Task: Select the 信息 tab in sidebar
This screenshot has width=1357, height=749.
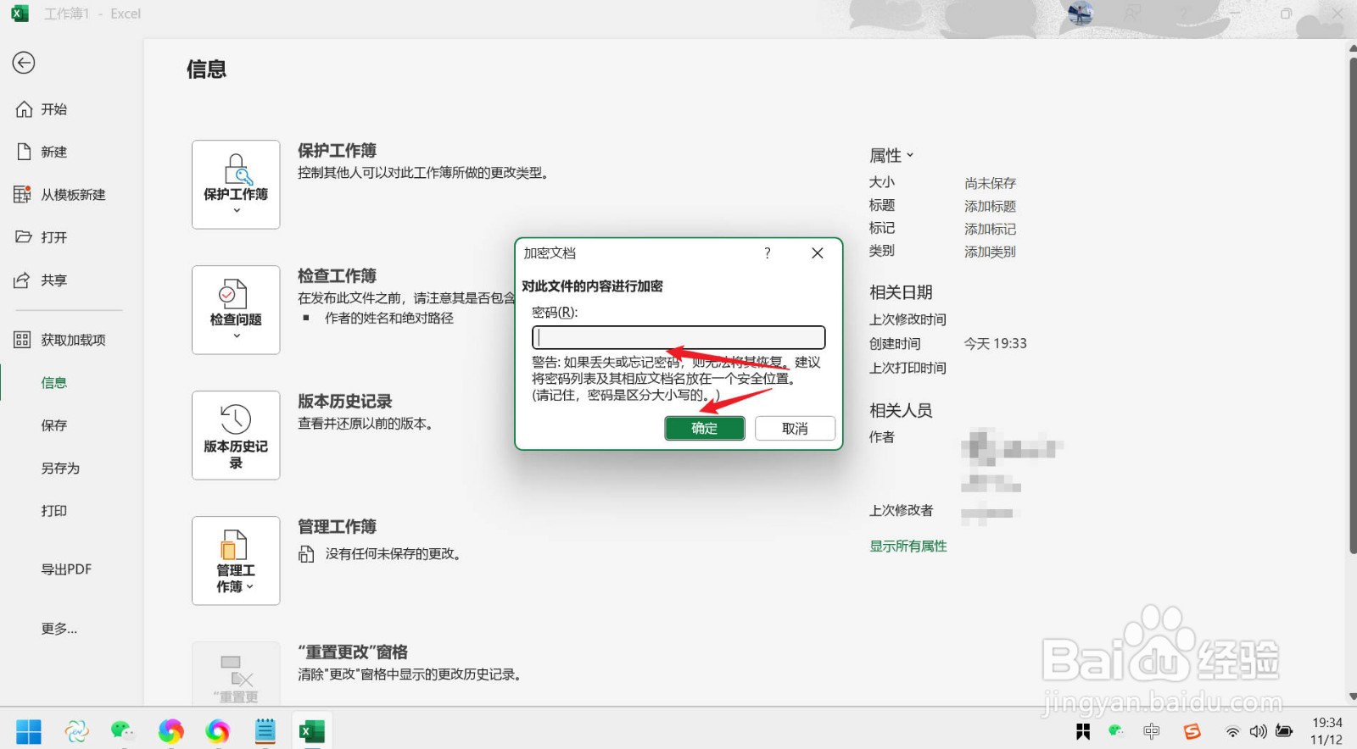Action: 54,383
